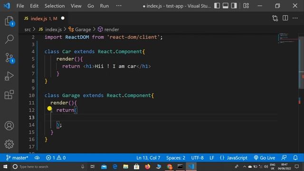
Task: Open Mail app on taskbar
Action: coord(104,167)
